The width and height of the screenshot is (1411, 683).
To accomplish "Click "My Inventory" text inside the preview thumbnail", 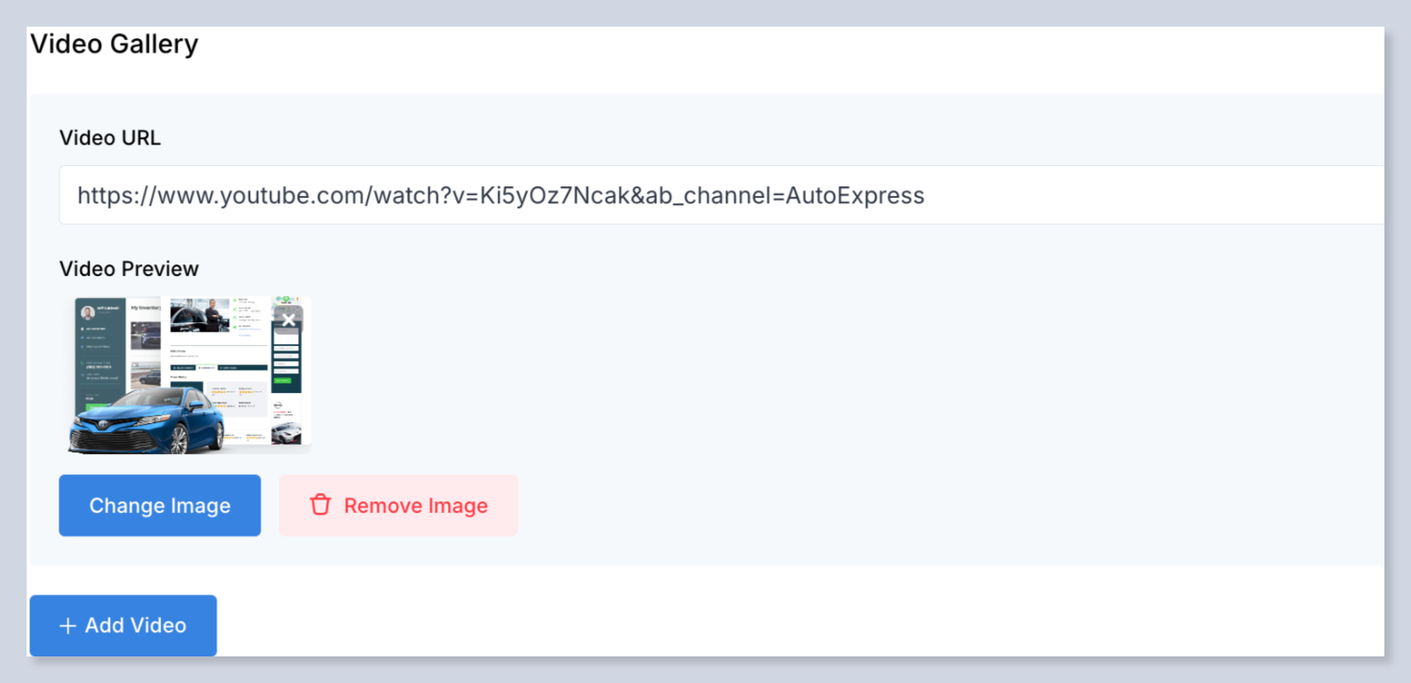I will pos(146,308).
